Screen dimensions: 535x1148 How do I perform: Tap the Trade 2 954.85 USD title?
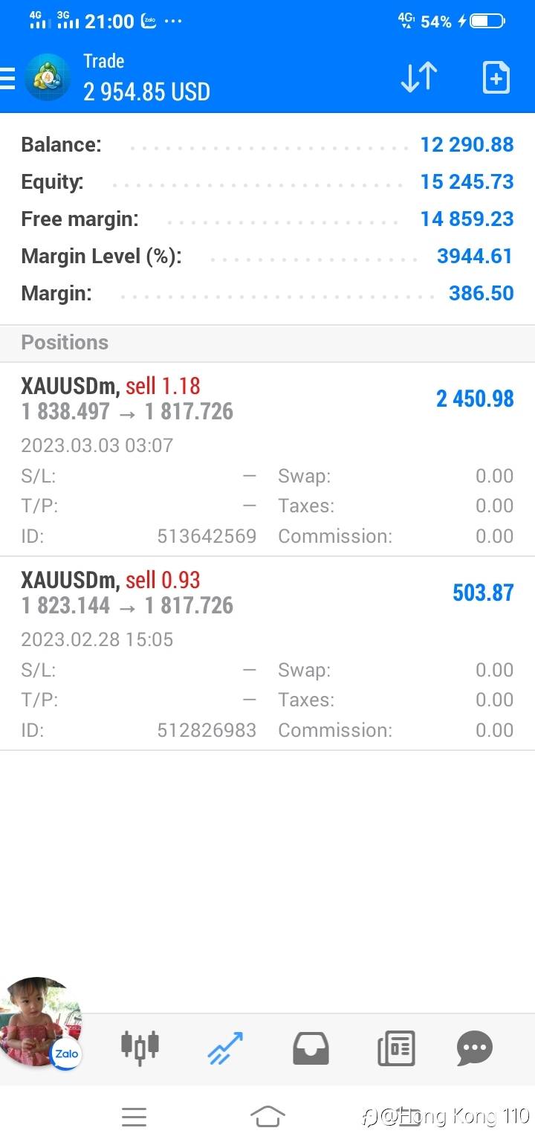tap(146, 78)
